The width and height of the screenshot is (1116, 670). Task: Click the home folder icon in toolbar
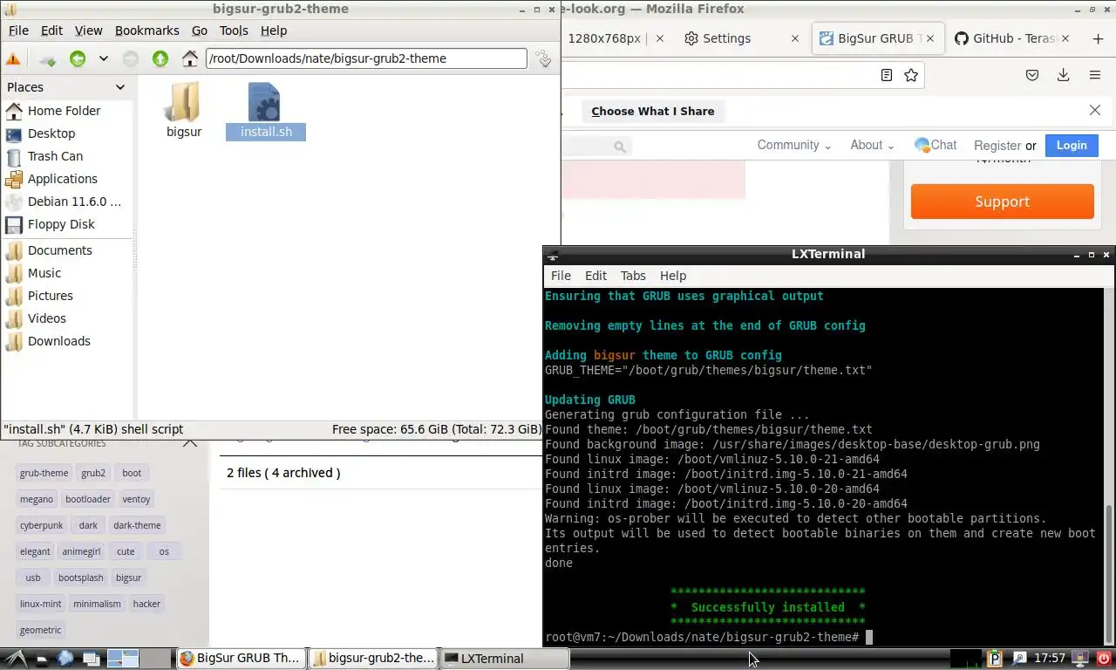190,58
